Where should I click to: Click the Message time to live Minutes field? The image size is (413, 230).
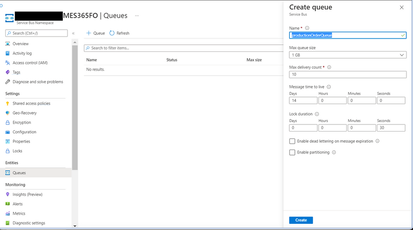pyautogui.click(x=362, y=100)
